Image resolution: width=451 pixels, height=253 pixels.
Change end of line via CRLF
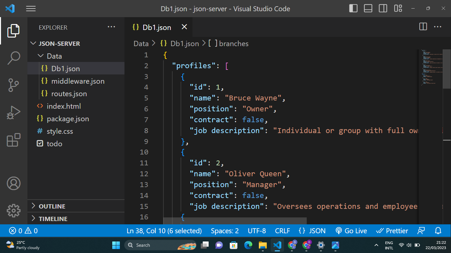coord(282,231)
